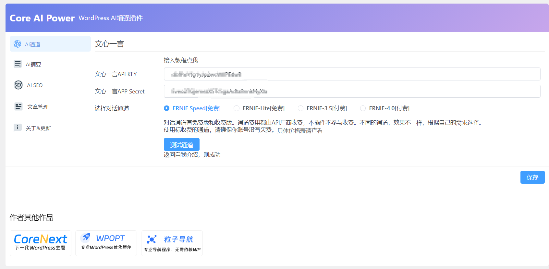This screenshot has width=549, height=269.
Task: Click the AI SEO round icon
Action: pos(18,85)
